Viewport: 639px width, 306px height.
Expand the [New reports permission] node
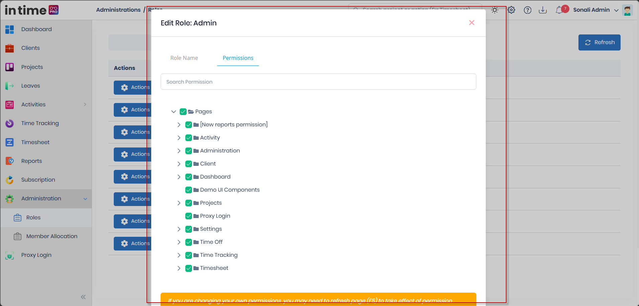(x=179, y=125)
